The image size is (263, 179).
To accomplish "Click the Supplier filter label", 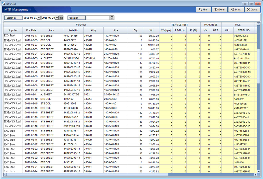I will point(76,18).
